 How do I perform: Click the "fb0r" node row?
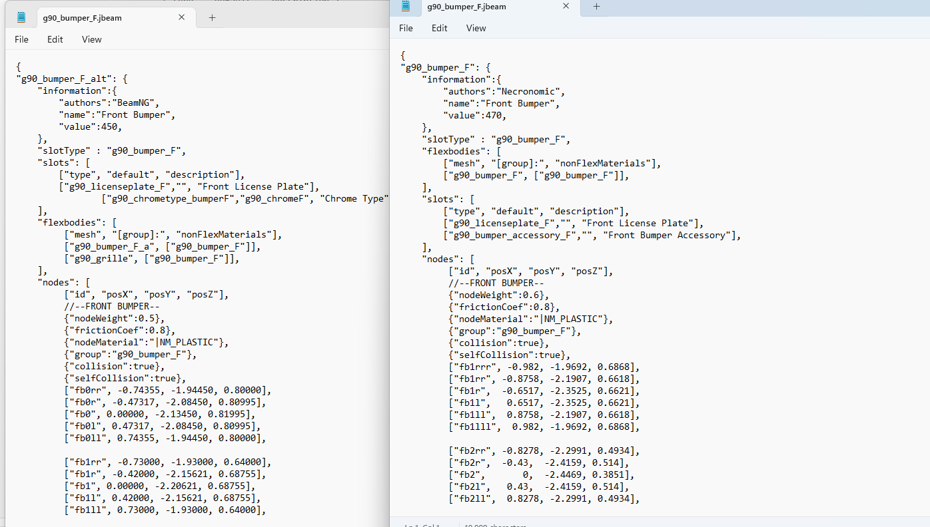(x=165, y=402)
